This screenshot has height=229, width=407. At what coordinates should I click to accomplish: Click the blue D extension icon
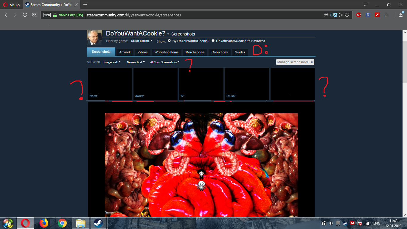pos(368,15)
